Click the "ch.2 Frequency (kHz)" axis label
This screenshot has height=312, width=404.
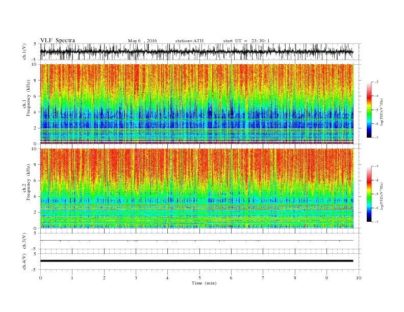pyautogui.click(x=27, y=181)
